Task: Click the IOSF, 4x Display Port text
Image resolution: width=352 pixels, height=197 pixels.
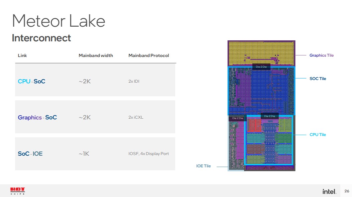Action: 149,154
